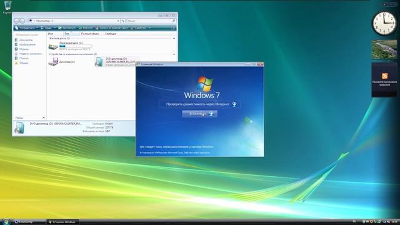Click the computer icon starting the address bar
The width and height of the screenshot is (400, 225).
point(31,21)
